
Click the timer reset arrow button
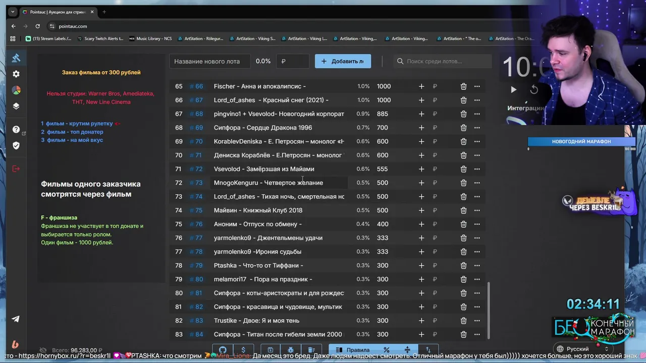[534, 90]
